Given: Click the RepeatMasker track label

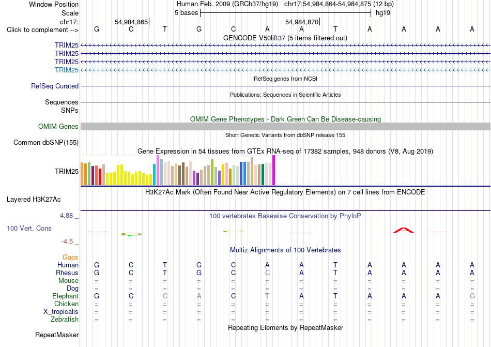Looking at the screenshot, I should point(57,335).
